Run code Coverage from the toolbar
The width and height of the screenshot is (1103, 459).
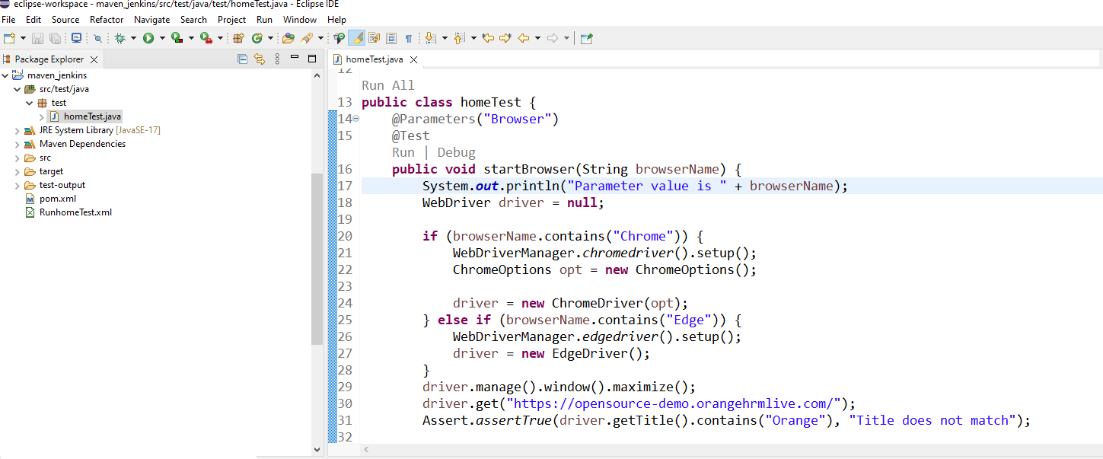click(x=177, y=37)
